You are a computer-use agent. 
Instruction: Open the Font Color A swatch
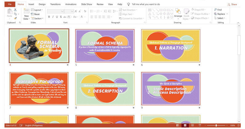point(82,17)
